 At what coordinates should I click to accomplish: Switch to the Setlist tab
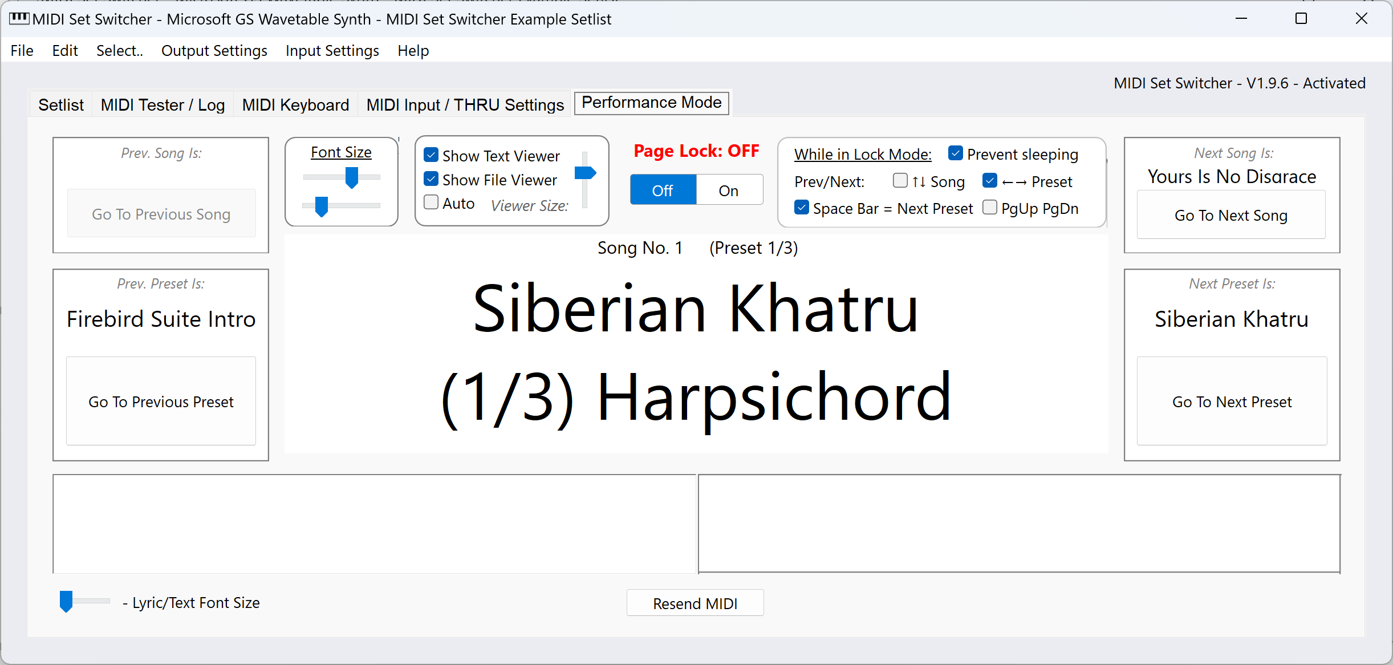pyautogui.click(x=60, y=104)
